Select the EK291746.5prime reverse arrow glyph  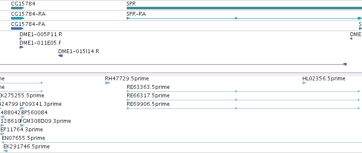pos(6,151)
